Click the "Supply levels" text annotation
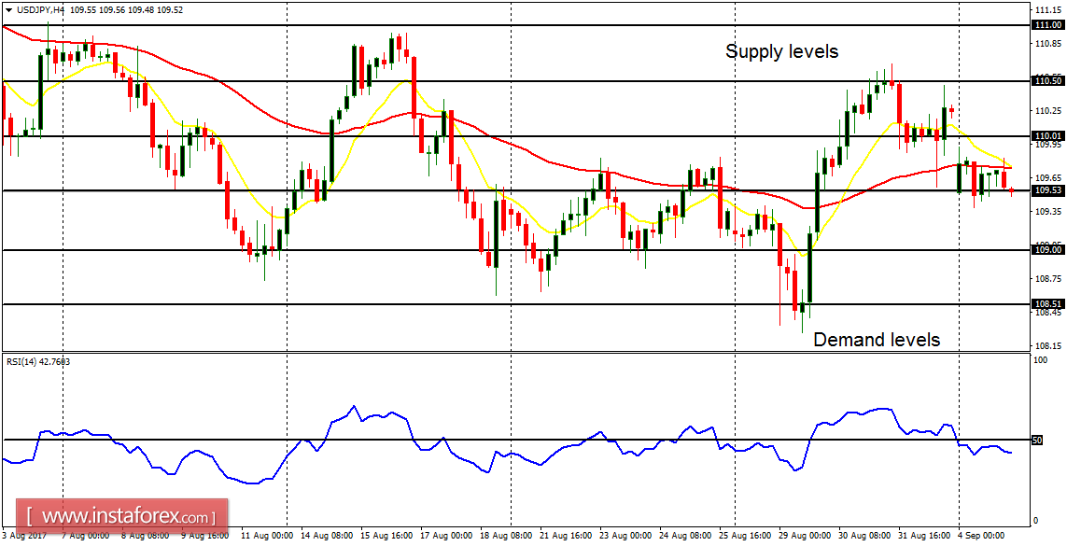This screenshot has width=1067, height=546. pos(780,52)
